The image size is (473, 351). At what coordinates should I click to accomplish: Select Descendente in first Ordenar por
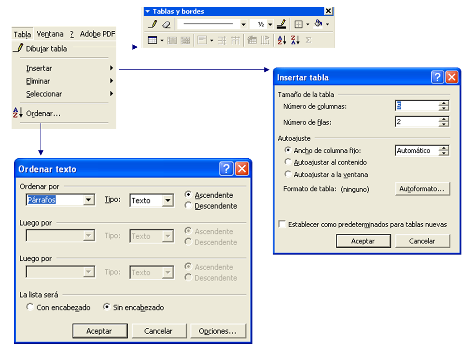[x=188, y=206]
